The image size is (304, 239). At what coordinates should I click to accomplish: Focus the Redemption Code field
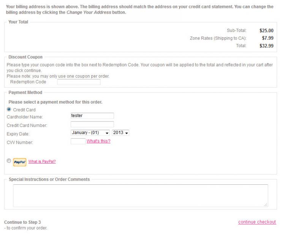pos(79,82)
